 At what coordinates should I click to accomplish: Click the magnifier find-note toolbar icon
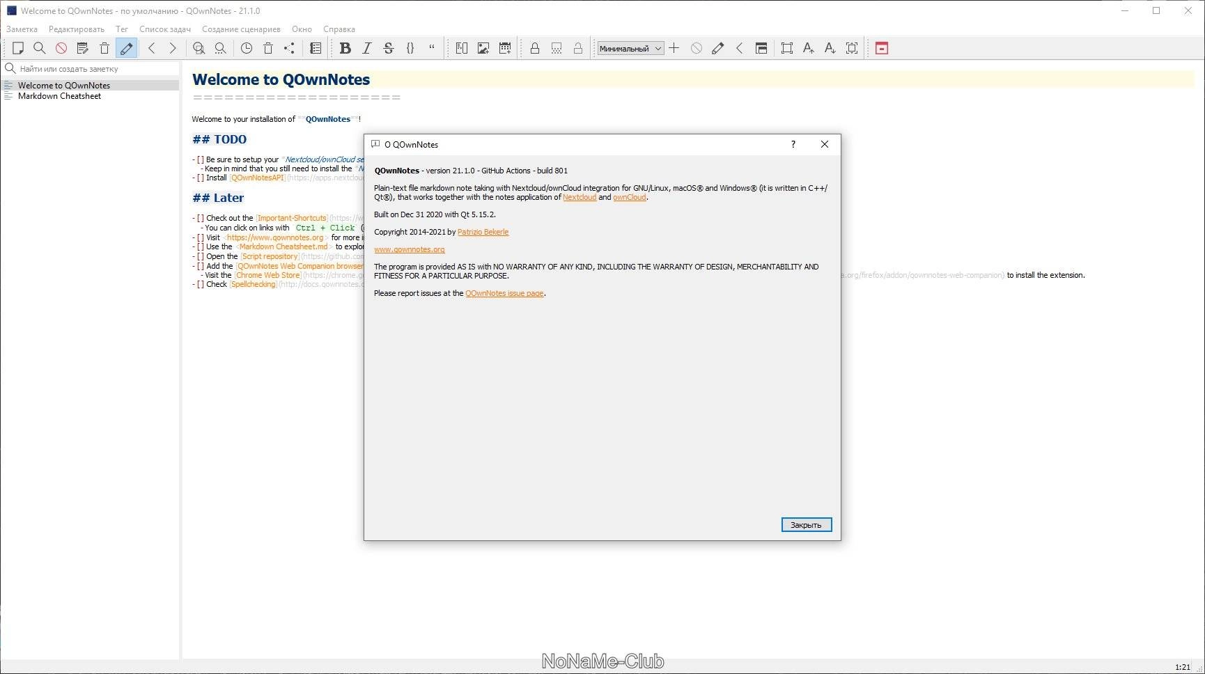40,48
